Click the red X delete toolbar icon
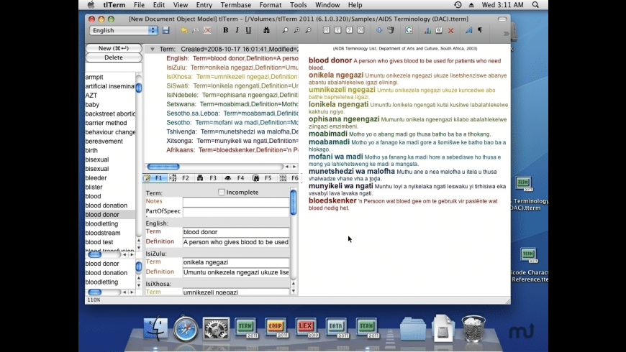 click(451, 30)
